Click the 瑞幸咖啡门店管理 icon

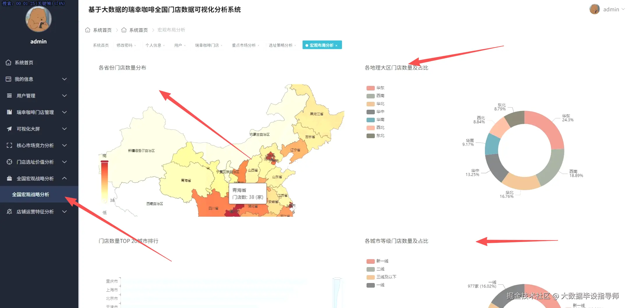9,112
